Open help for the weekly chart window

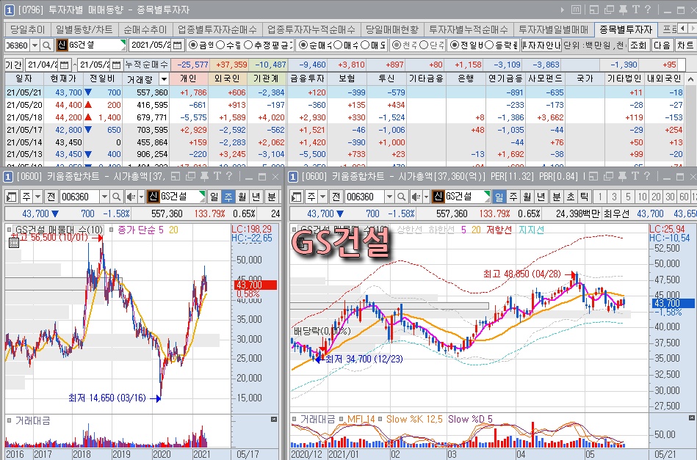coord(229,177)
